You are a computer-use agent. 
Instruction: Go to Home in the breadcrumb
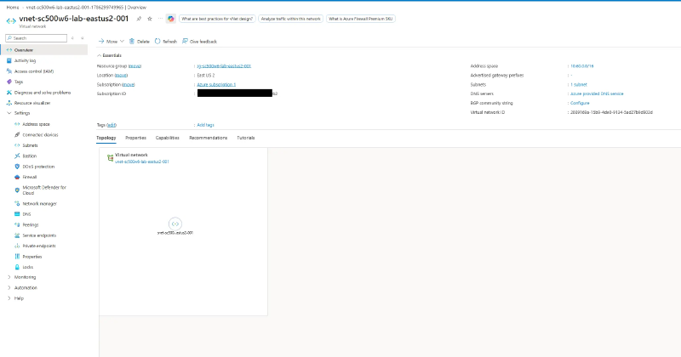click(x=13, y=8)
